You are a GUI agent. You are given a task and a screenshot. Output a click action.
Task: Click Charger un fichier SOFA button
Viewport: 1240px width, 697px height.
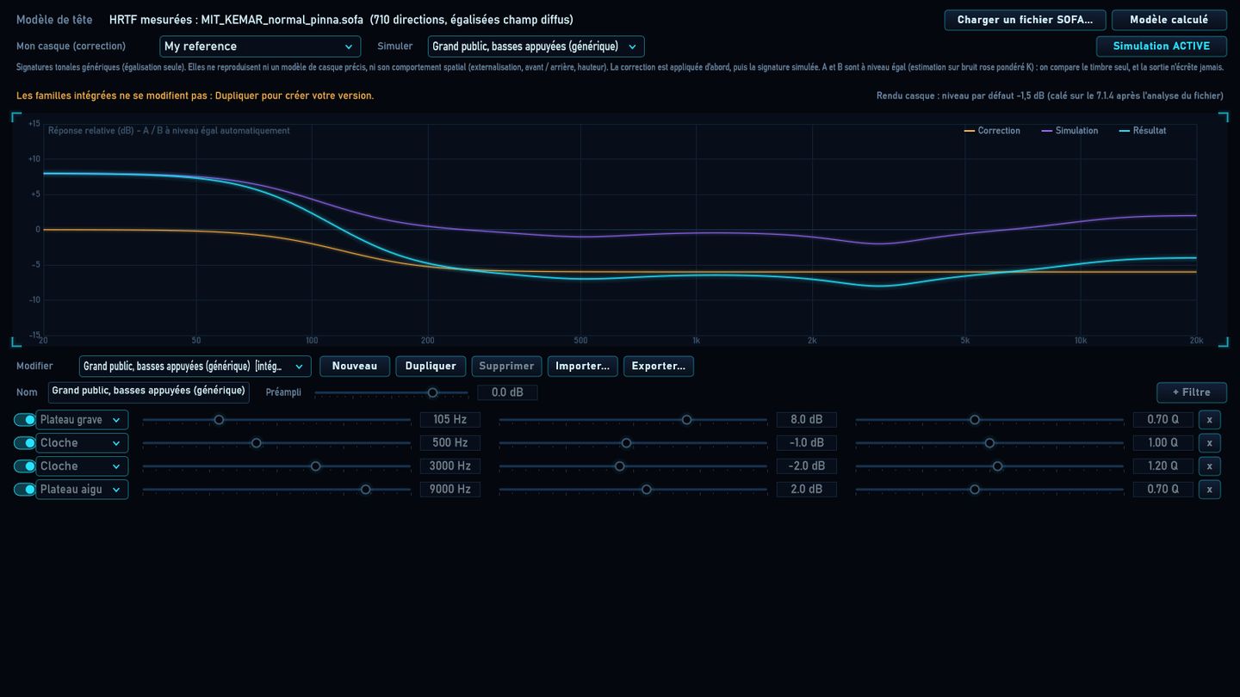pos(1025,20)
